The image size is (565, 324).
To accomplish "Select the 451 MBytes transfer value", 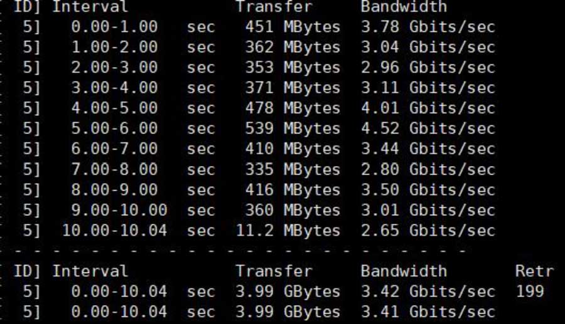I will (293, 27).
